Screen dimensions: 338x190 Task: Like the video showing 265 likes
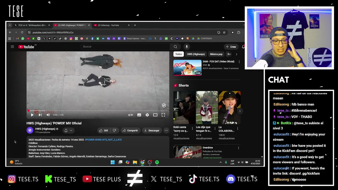(103, 130)
